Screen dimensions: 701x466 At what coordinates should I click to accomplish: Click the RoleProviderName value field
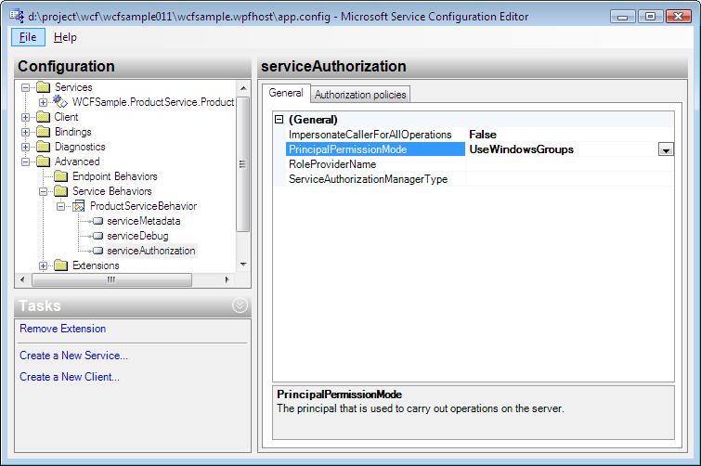point(568,164)
